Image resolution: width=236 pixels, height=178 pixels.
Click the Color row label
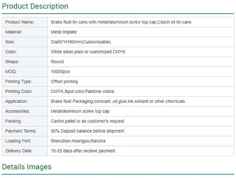point(11,52)
